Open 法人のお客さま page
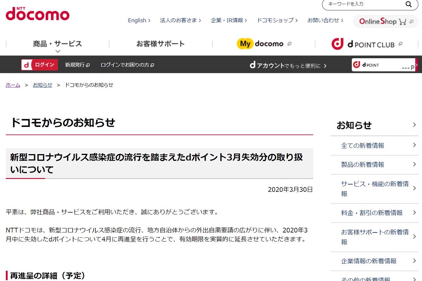This screenshot has height=281, width=422. pyautogui.click(x=180, y=20)
